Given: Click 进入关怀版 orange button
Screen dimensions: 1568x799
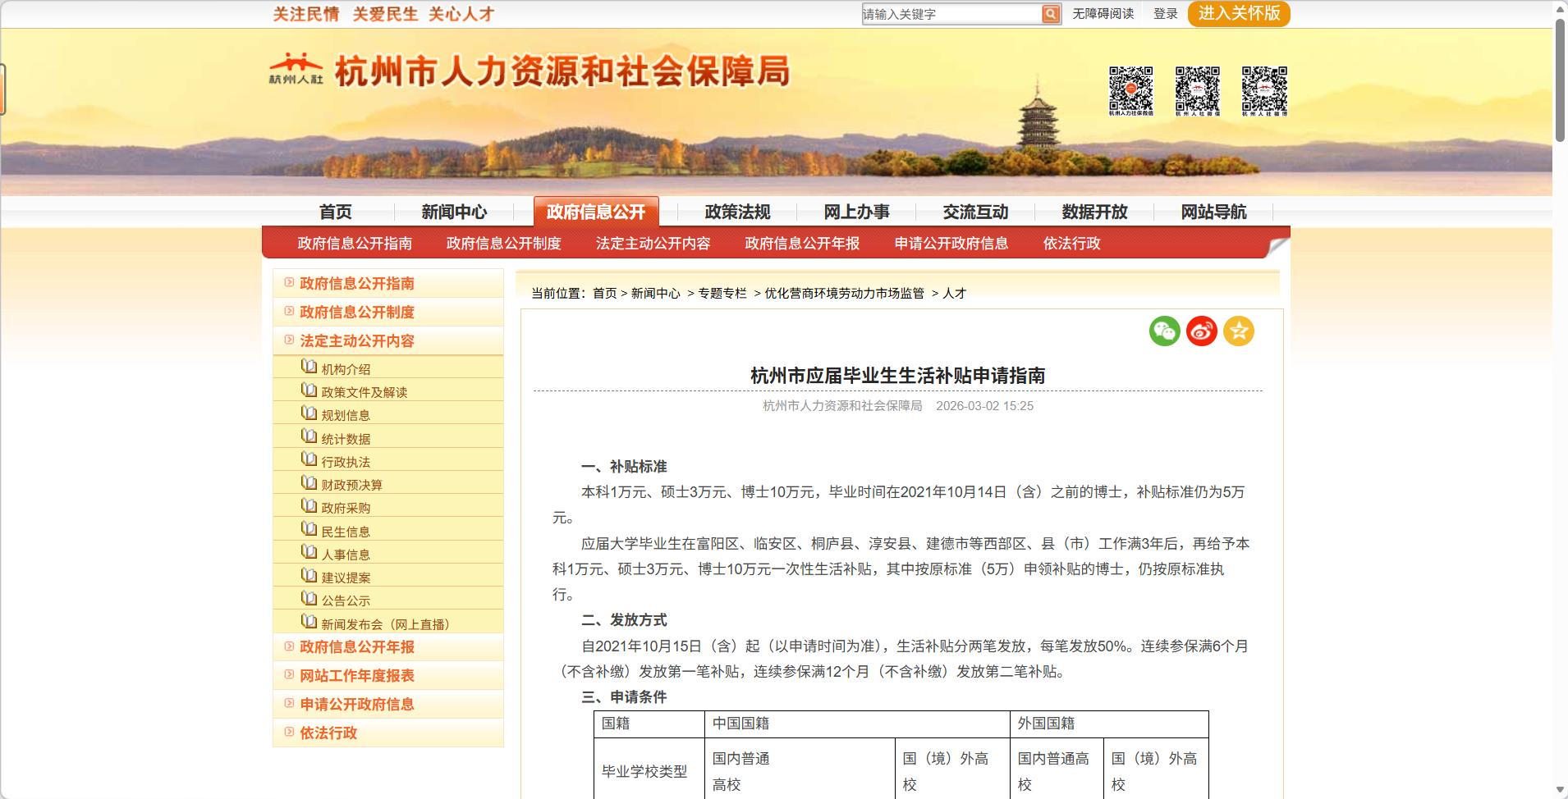Looking at the screenshot, I should (x=1239, y=13).
